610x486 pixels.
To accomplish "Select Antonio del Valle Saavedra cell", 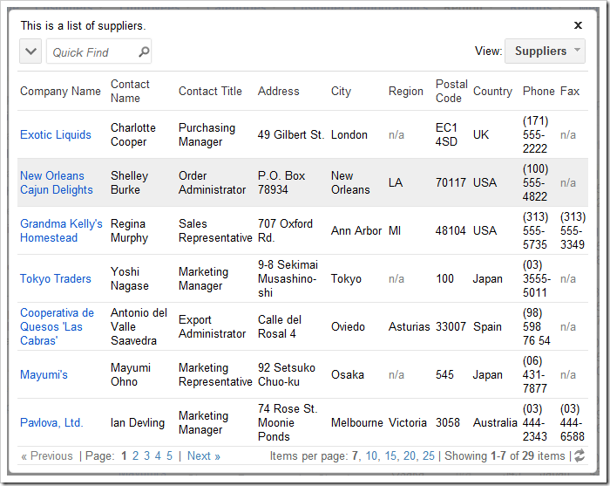I will 139,326.
